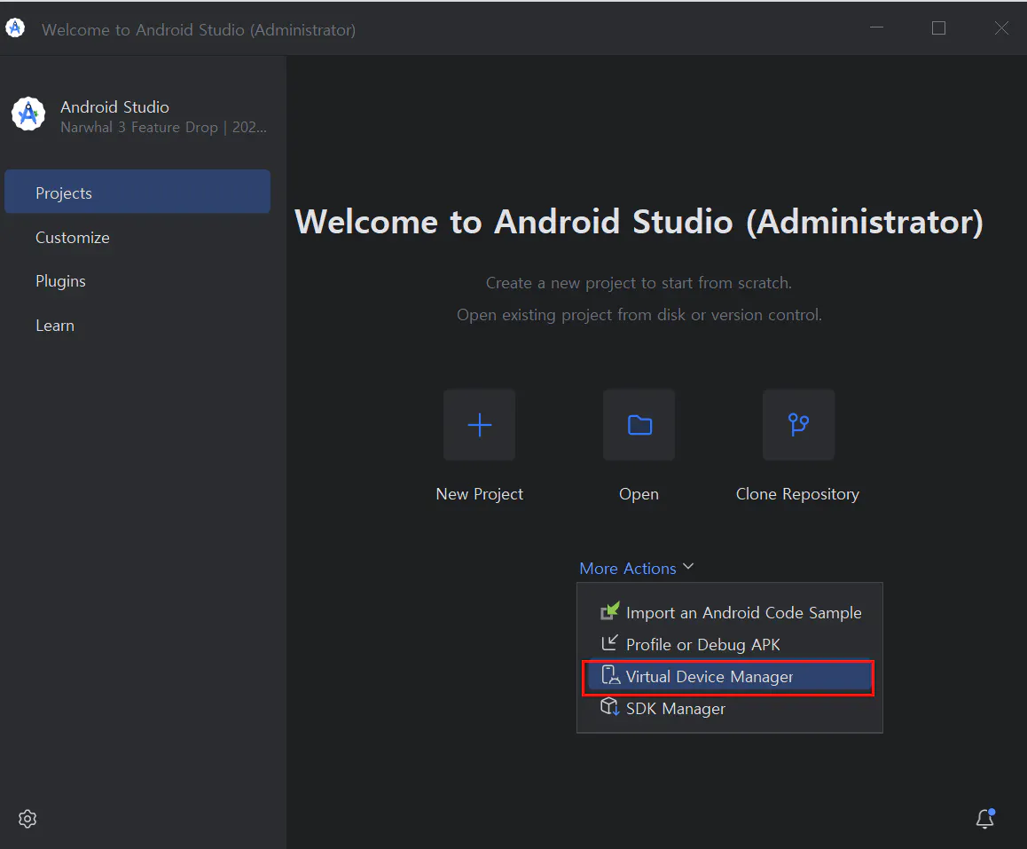Close the Welcome to Android Studio window
This screenshot has width=1027, height=849.
coord(1001,28)
